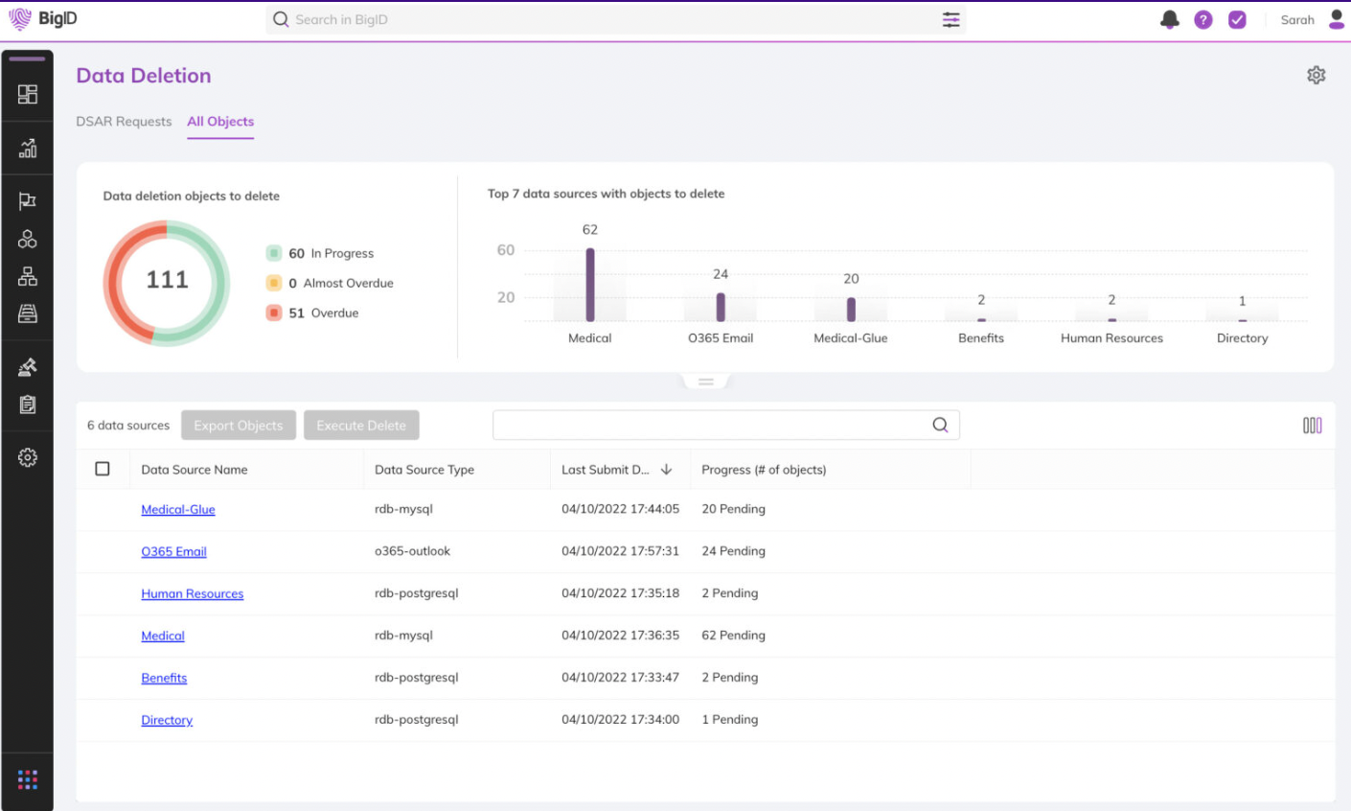Click the O365 Email bar in chart
Image resolution: width=1351 pixels, height=811 pixels.
click(721, 307)
